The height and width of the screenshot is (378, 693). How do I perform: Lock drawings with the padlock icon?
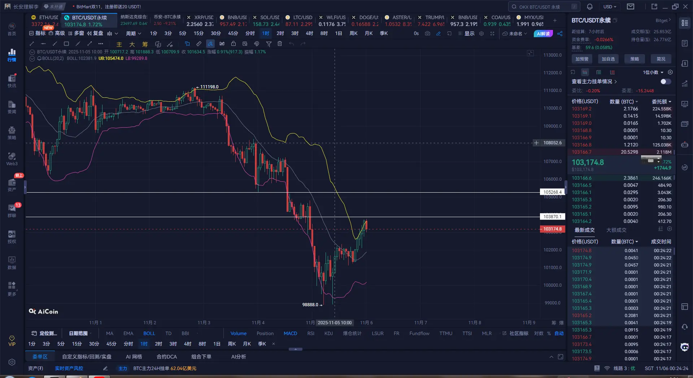[234, 44]
